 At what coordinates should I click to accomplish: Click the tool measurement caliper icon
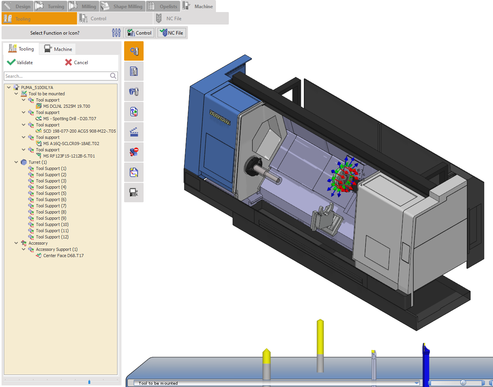click(134, 91)
